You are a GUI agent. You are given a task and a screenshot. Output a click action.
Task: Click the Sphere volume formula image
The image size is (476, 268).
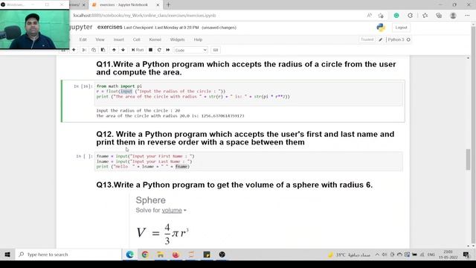(163, 234)
